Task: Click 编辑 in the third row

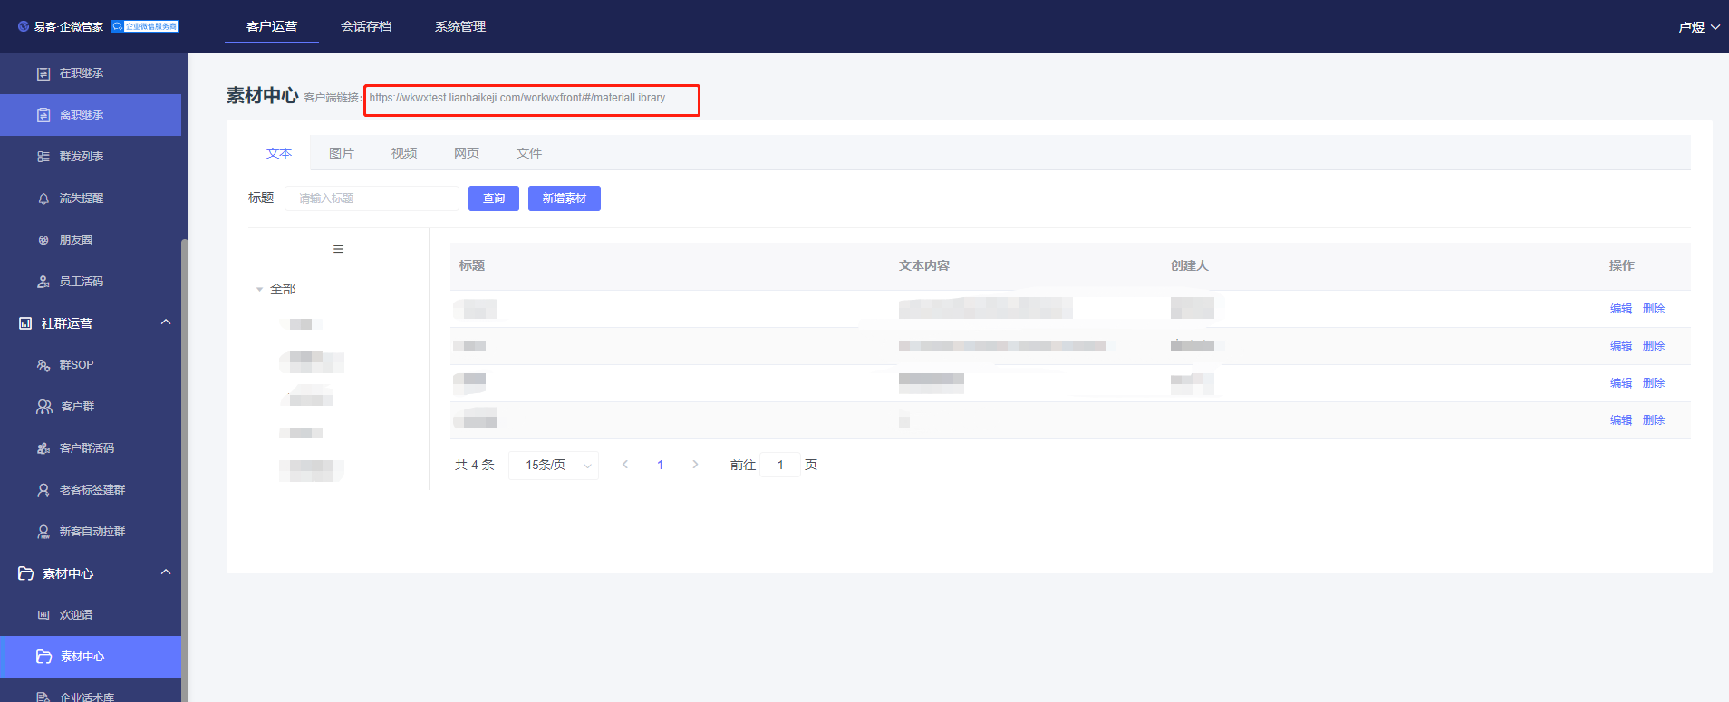Action: (x=1621, y=383)
